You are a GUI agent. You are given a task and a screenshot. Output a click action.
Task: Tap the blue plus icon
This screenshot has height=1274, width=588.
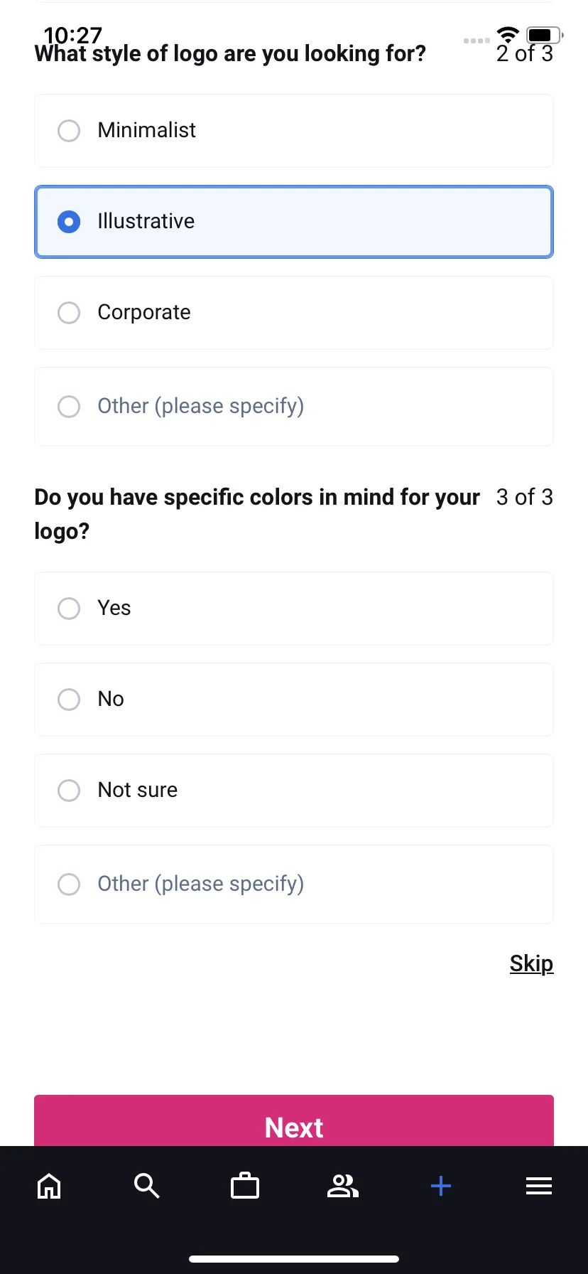441,1186
